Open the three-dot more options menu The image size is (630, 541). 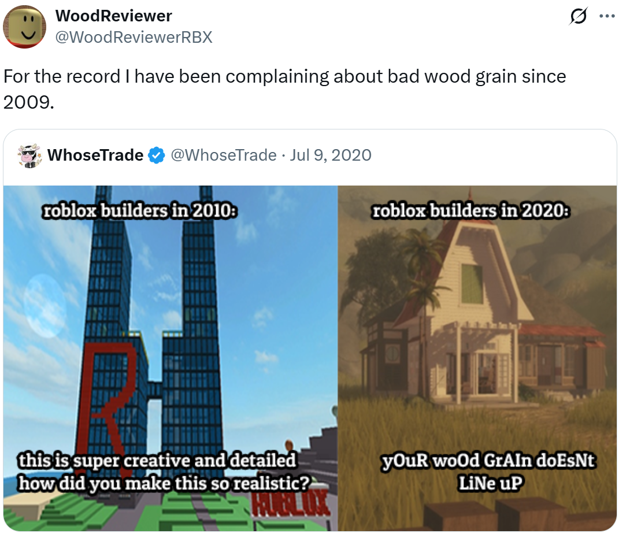coord(607,17)
